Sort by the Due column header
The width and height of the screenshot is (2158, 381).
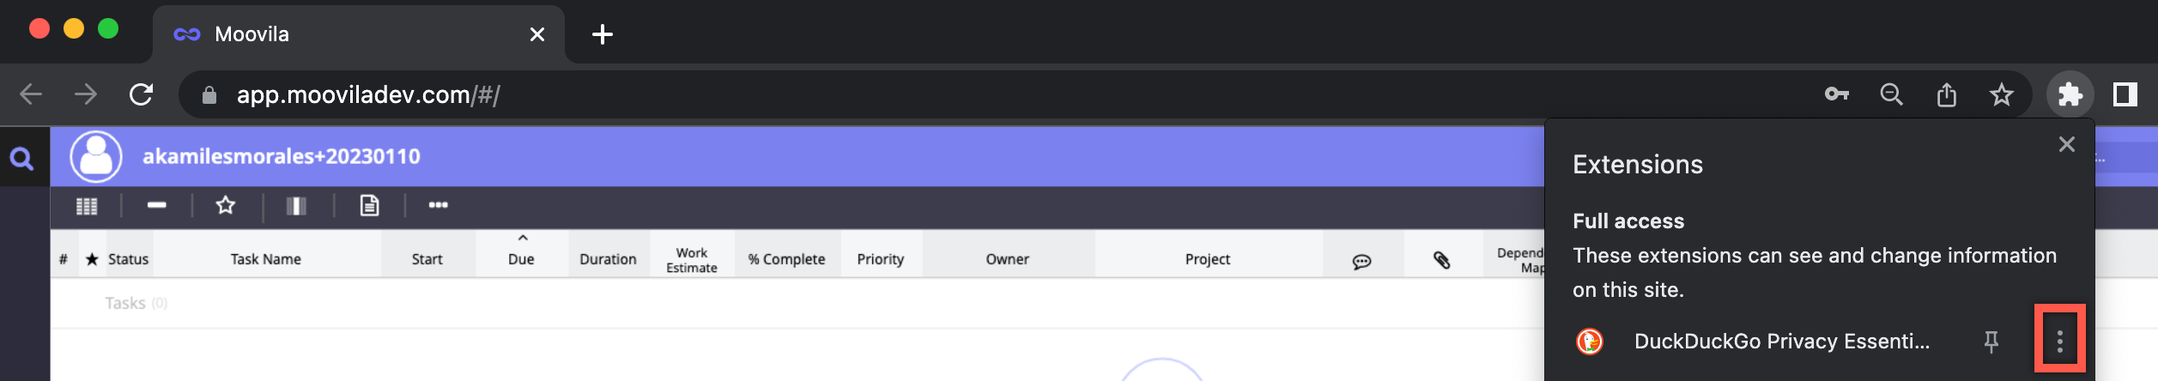pyautogui.click(x=520, y=258)
